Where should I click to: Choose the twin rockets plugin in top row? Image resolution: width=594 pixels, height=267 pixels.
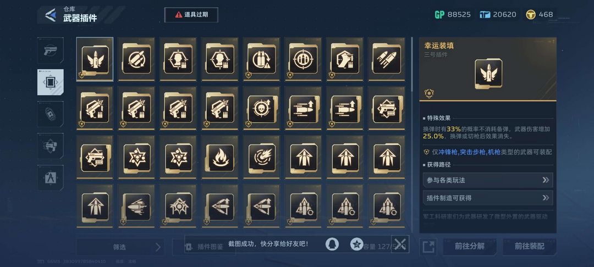pyautogui.click(x=387, y=59)
